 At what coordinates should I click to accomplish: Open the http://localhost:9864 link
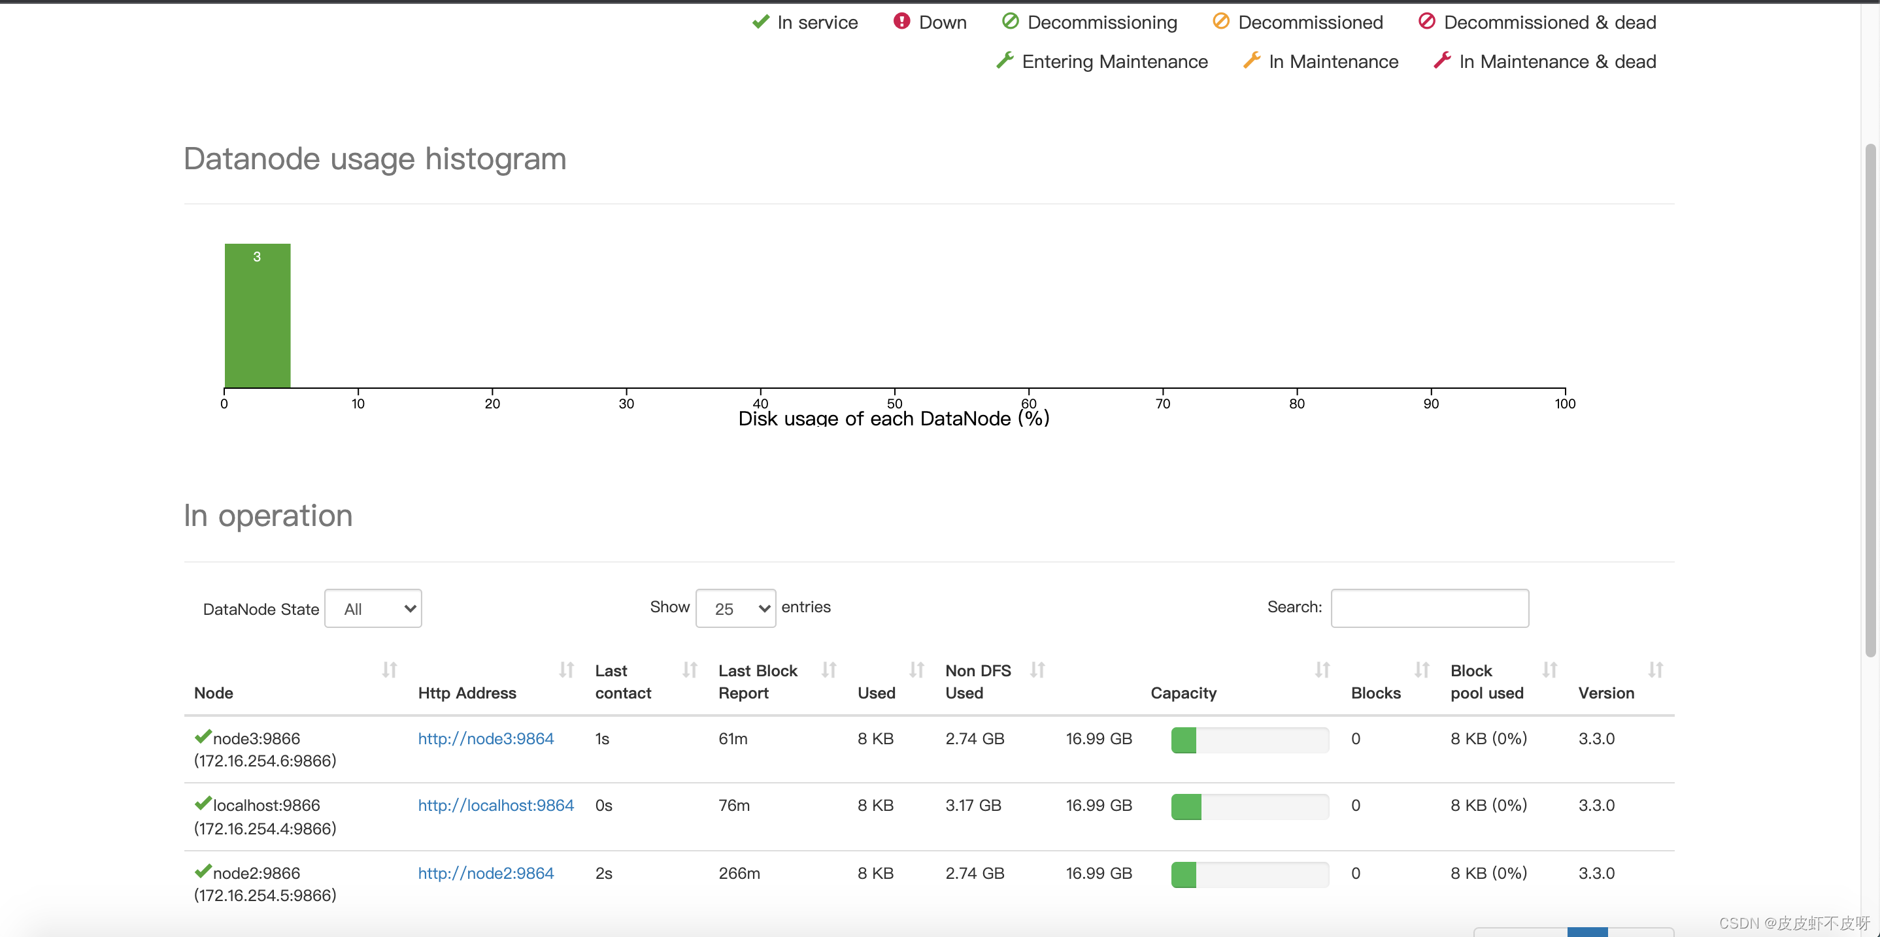point(496,806)
